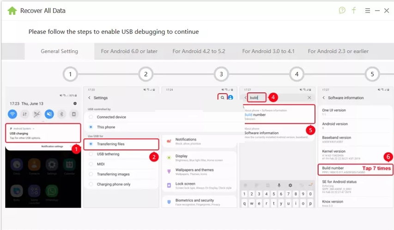The image size is (394, 230).
Task: Choose the Charging phone only option
Action: click(91, 184)
